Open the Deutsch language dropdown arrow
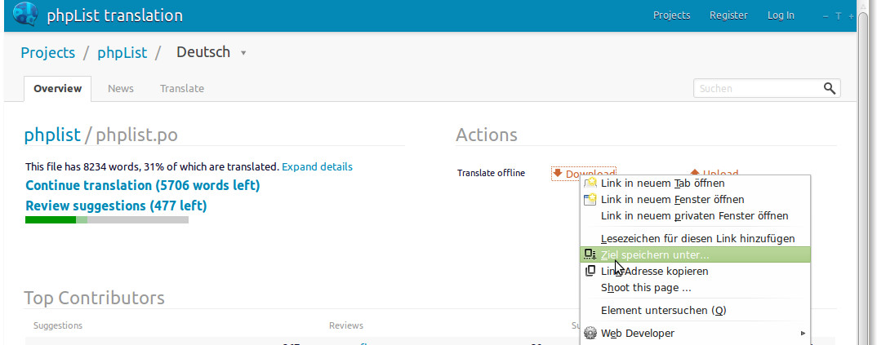This screenshot has height=345, width=877. pos(243,53)
